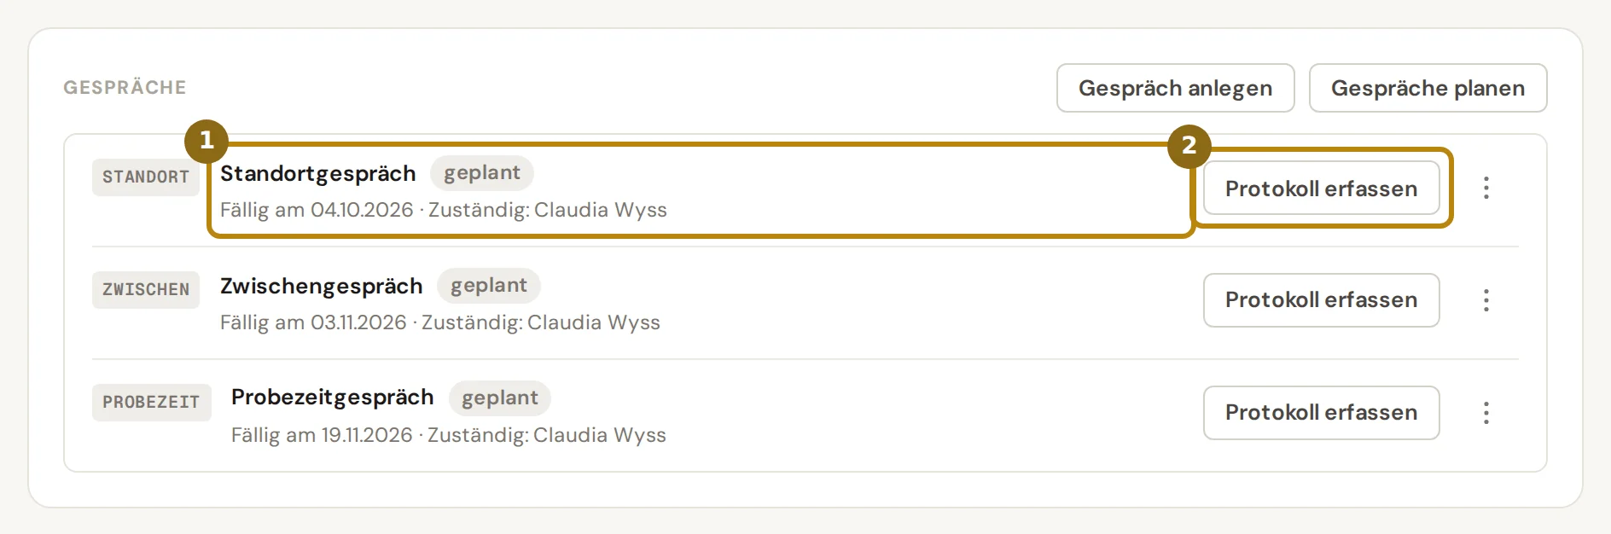Select the ZWISCHEN type tag
The image size is (1611, 534).
point(146,290)
